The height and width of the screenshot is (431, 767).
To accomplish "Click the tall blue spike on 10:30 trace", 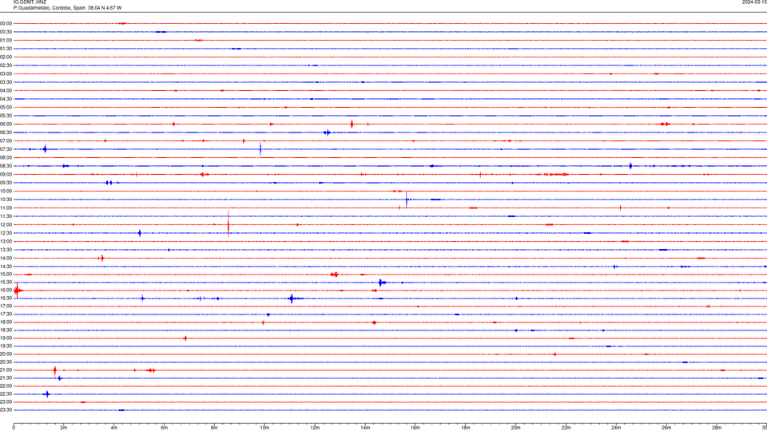I will pos(407,200).
